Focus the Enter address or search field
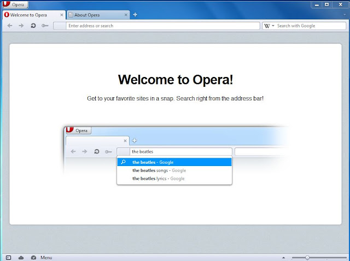The height and width of the screenshot is (261, 350). [163, 26]
